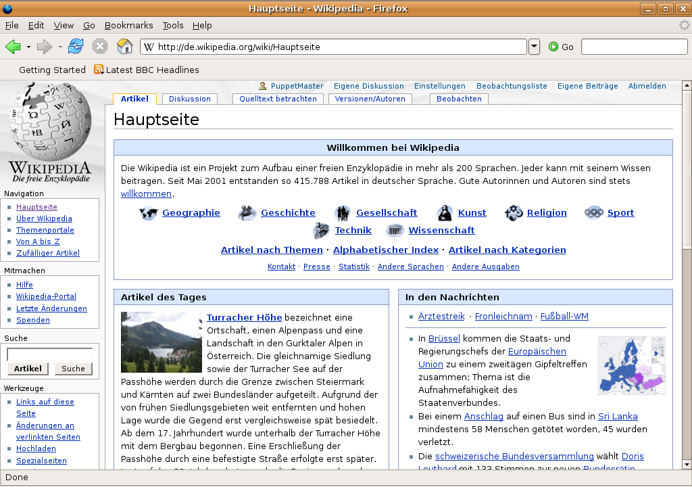Click the Wikipedia globe logo

(49, 121)
